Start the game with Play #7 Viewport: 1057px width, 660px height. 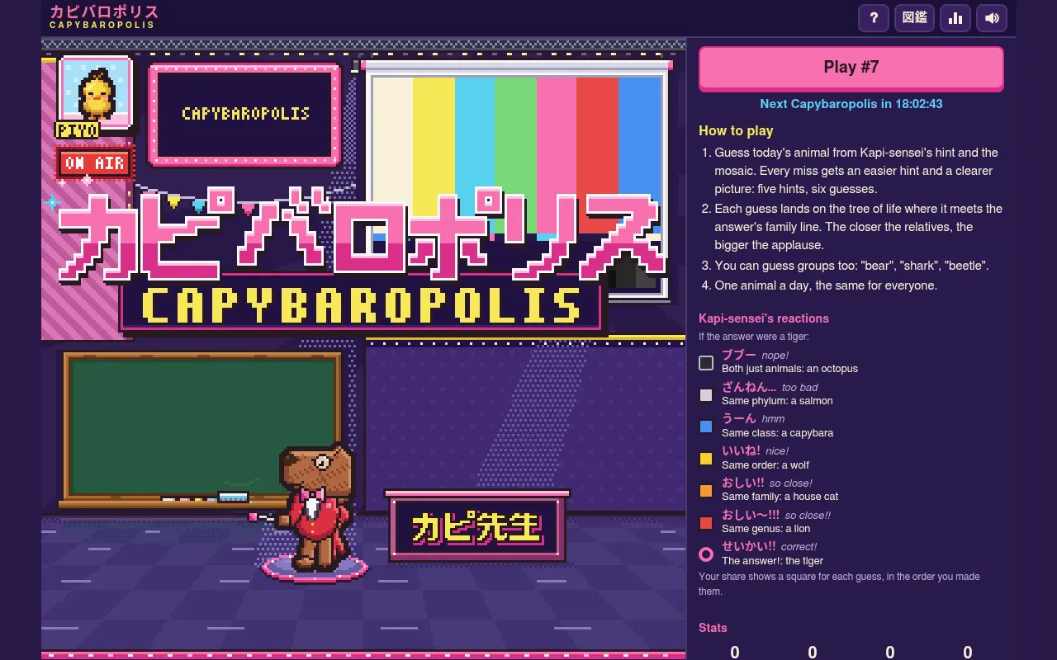pyautogui.click(x=851, y=68)
